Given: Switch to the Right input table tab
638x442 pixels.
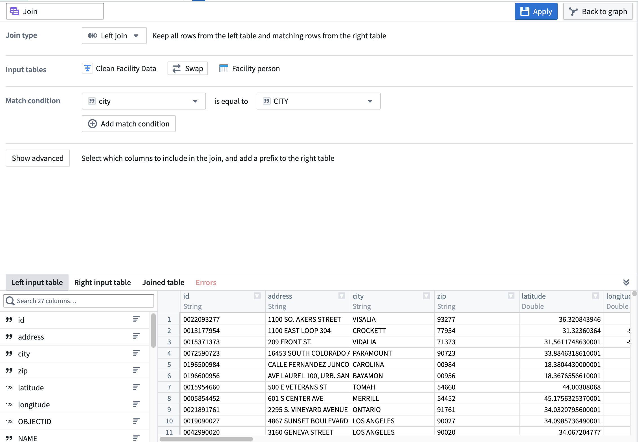Looking at the screenshot, I should click(102, 282).
